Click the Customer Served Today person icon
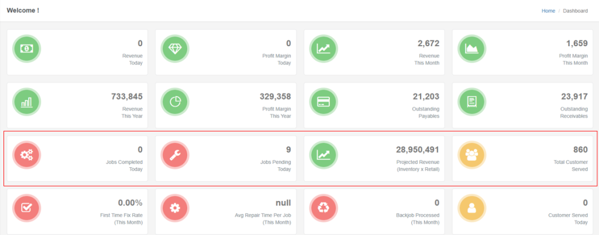 471,208
